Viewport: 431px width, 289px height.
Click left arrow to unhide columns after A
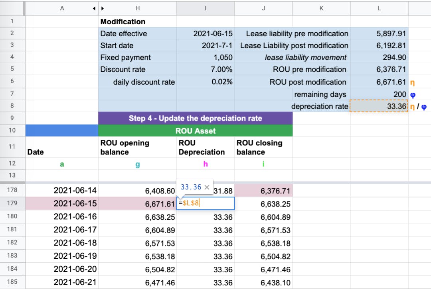94,8
